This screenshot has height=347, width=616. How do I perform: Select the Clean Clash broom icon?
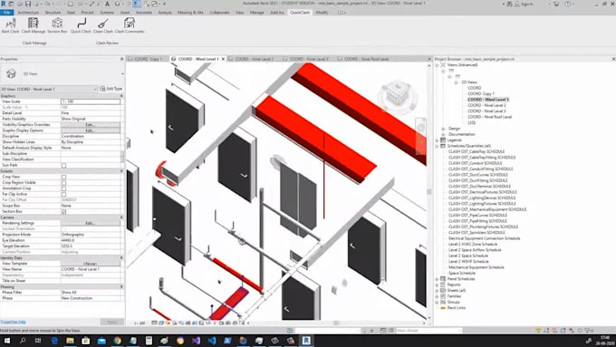click(103, 24)
